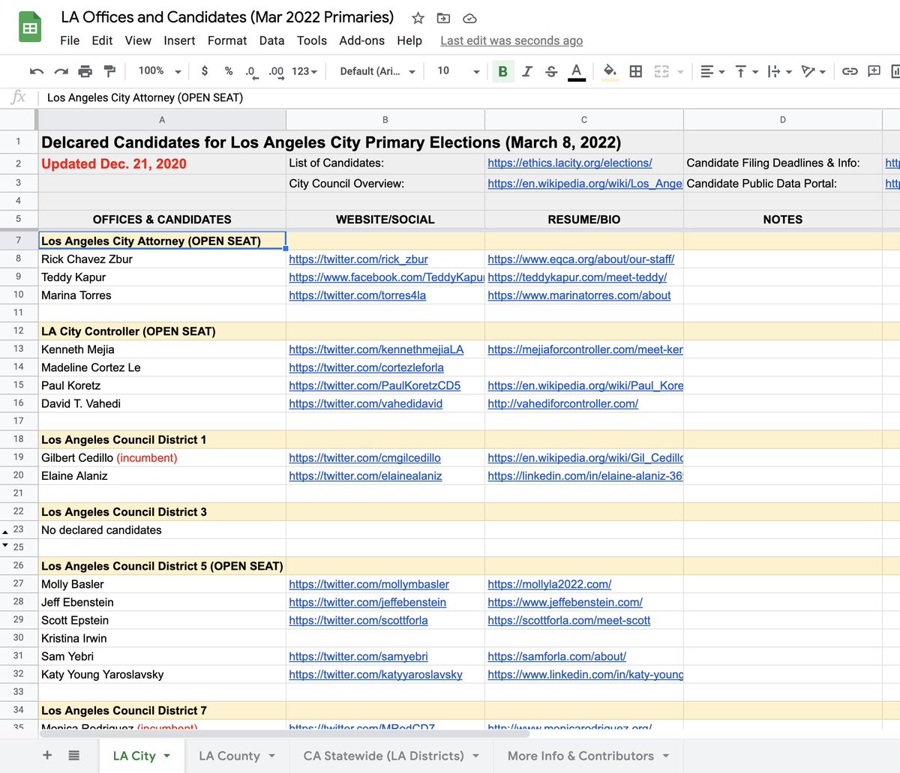
Task: Open the borders menu
Action: coord(636,71)
